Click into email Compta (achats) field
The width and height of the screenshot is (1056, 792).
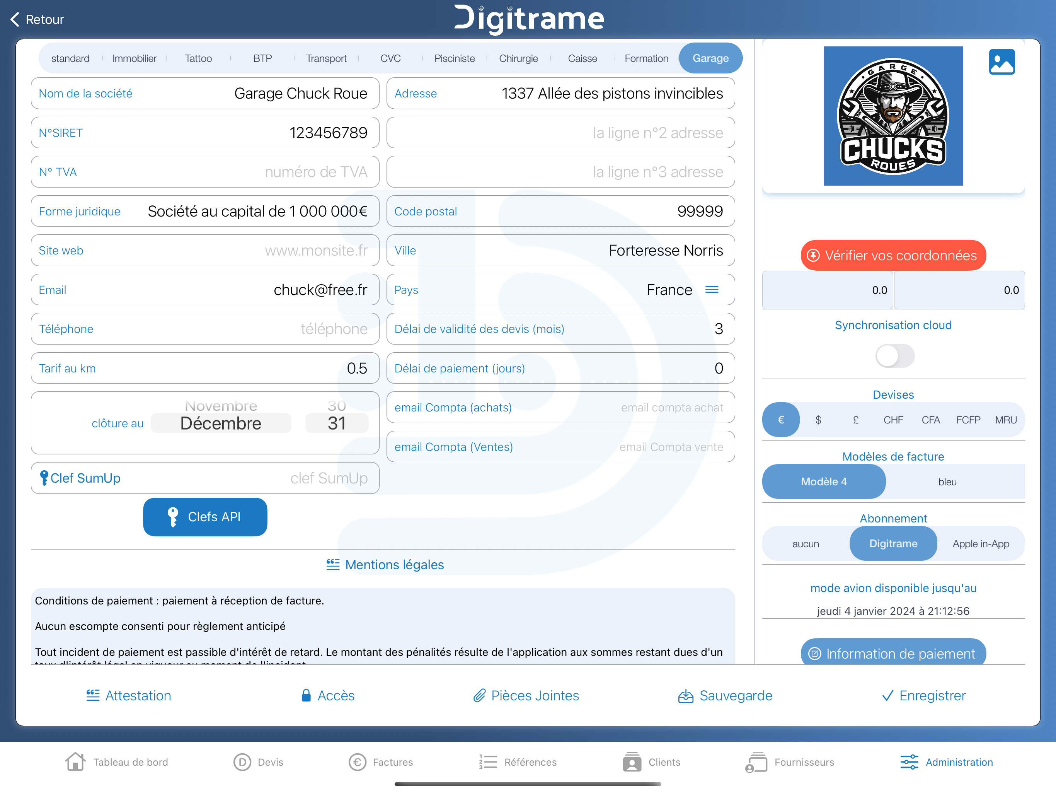tap(560, 408)
